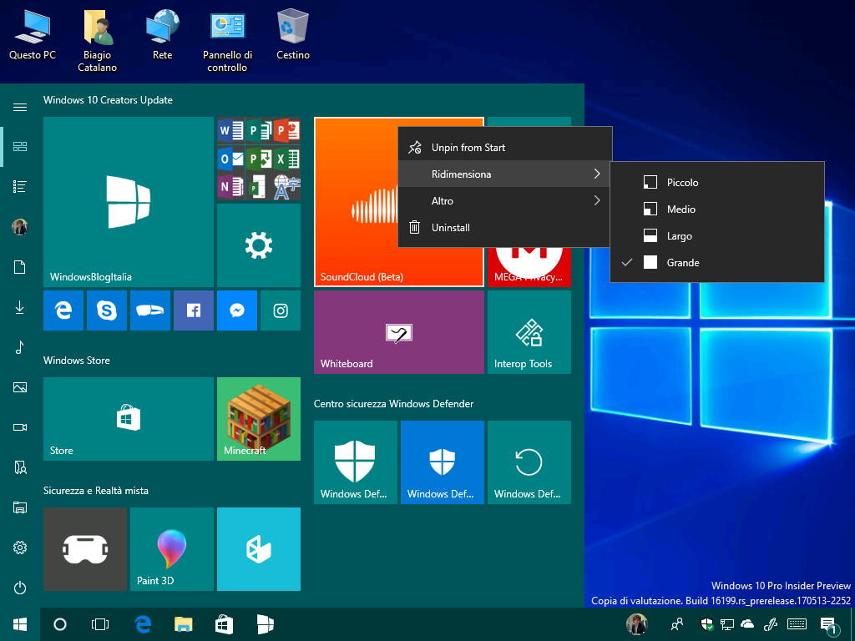Viewport: 855px width, 641px height.
Task: Click the Sicurezza e Realtà mista heading
Action: [x=96, y=491]
